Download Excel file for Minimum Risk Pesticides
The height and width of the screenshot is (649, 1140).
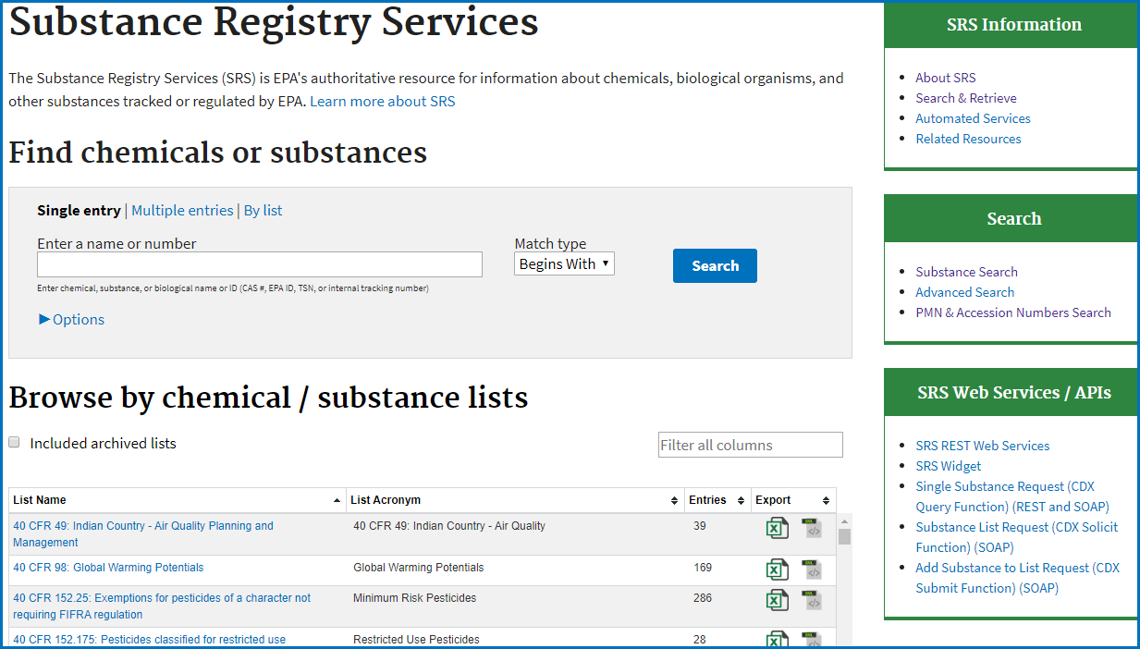(x=777, y=600)
